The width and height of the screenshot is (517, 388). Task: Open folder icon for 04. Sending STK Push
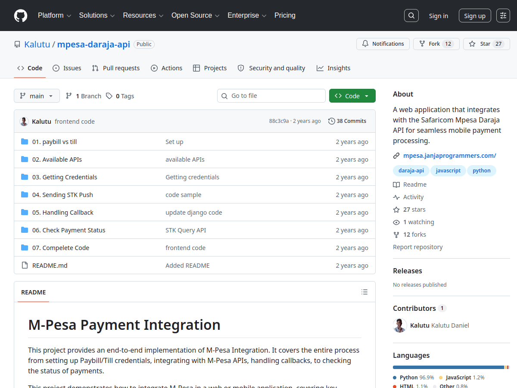[25, 195]
